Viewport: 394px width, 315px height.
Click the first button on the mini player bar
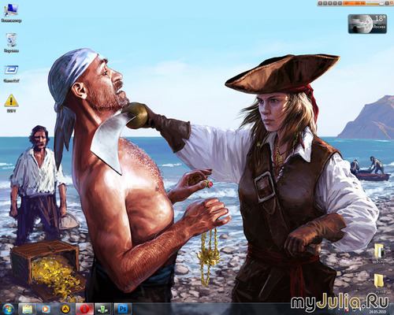pos(320,3)
